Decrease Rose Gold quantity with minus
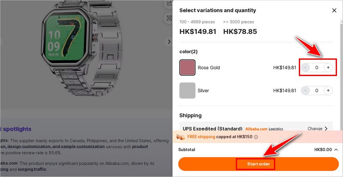Image resolution: width=343 pixels, height=177 pixels. click(305, 67)
